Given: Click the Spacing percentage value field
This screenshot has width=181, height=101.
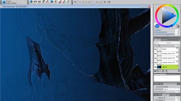Looking at the screenshot, I should click(x=178, y=98).
